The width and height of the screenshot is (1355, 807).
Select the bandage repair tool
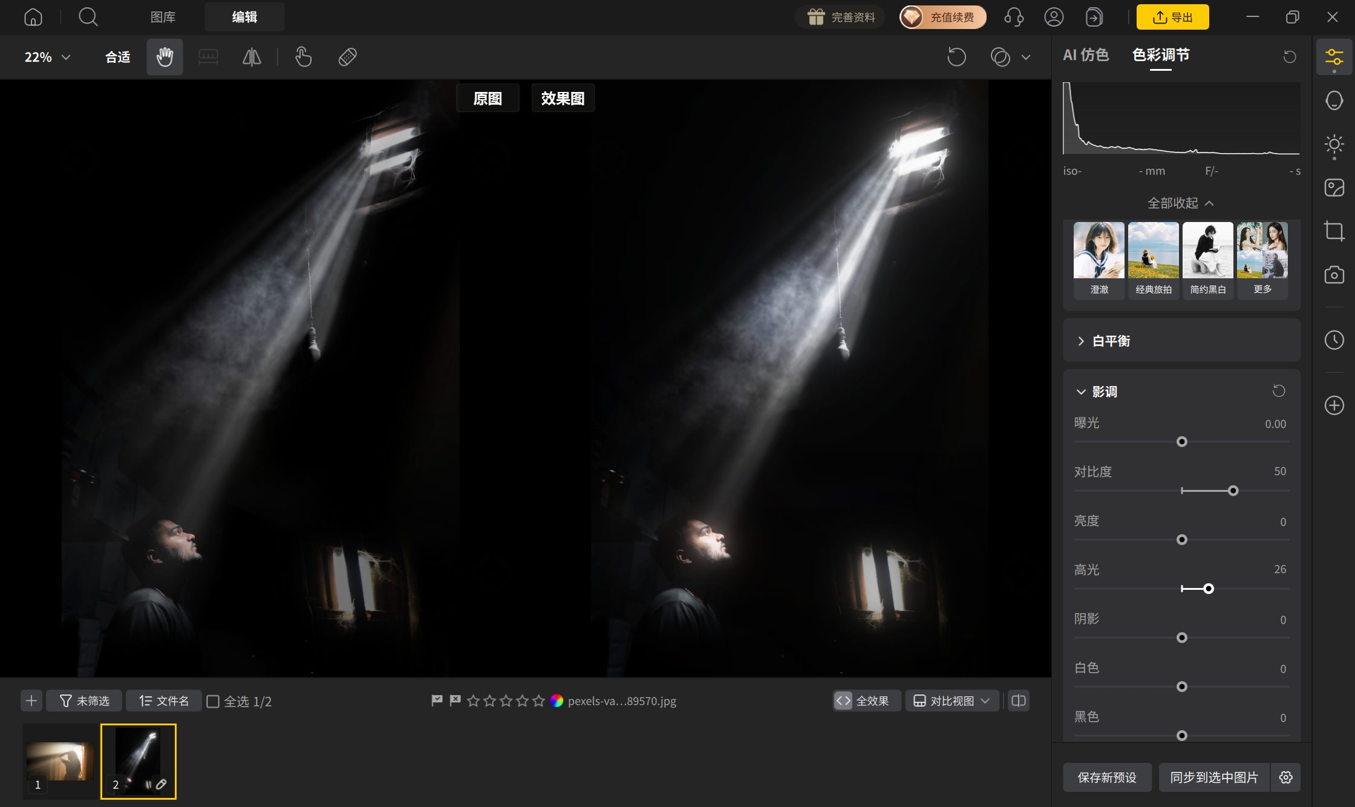click(x=347, y=57)
